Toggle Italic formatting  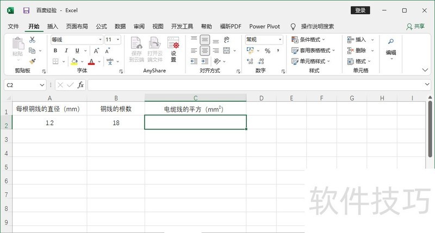[66, 51]
